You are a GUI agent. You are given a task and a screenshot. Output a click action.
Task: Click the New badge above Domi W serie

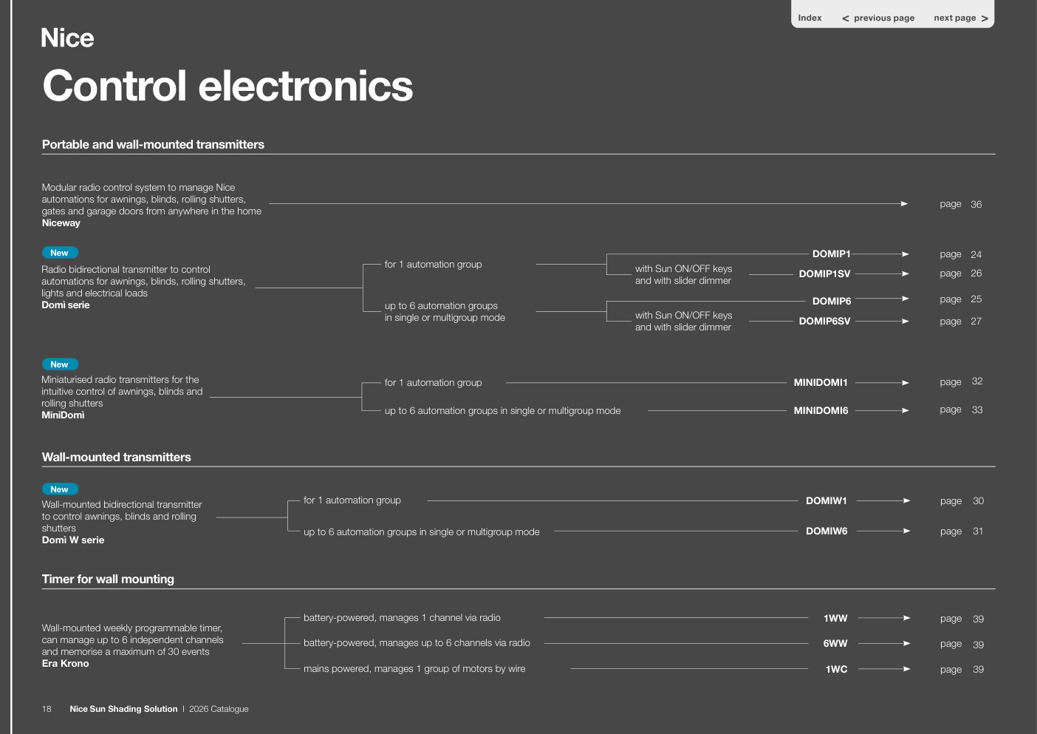(x=60, y=489)
